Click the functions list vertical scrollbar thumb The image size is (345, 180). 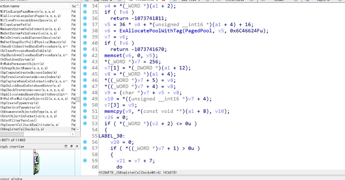78,99
